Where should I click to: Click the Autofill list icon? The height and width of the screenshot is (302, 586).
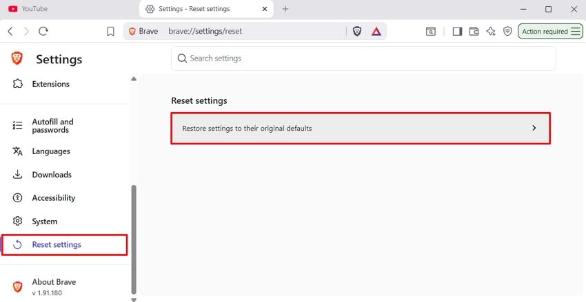(x=17, y=125)
